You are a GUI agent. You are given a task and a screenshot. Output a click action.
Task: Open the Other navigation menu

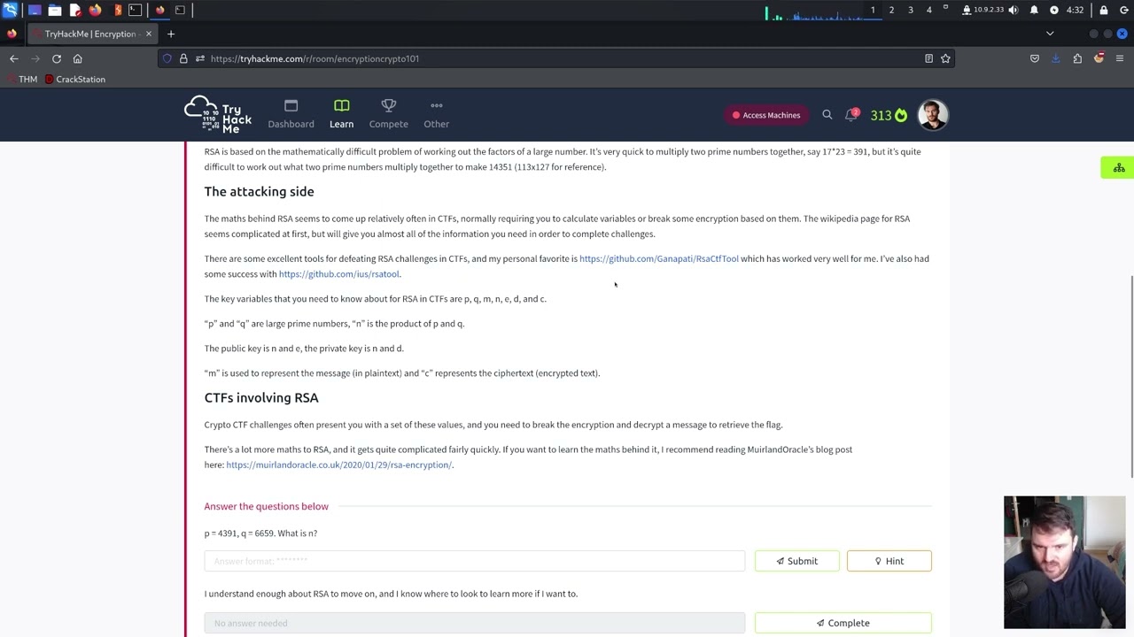[x=436, y=114]
